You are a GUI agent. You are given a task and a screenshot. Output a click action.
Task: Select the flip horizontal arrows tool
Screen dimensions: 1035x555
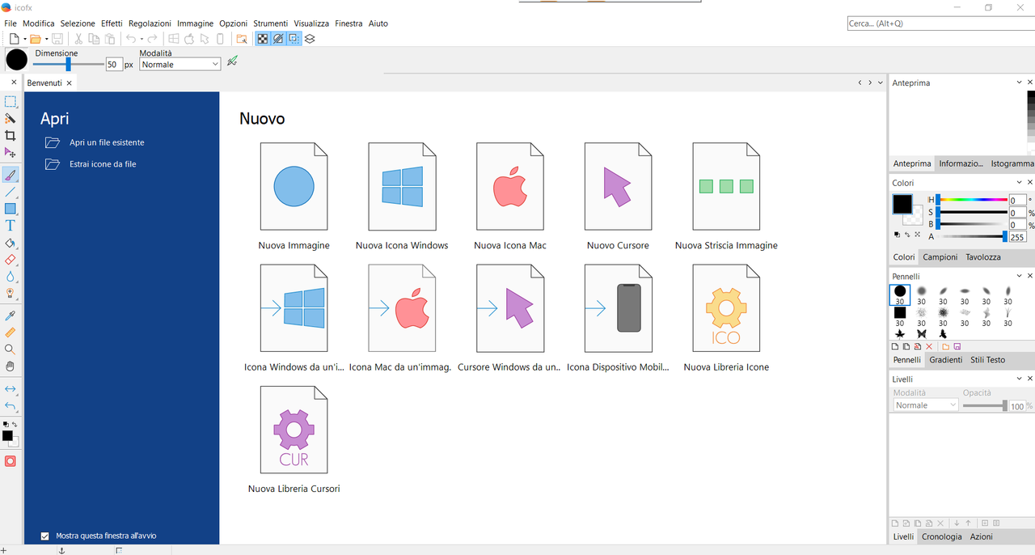(x=11, y=389)
